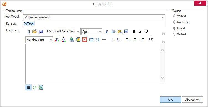Save with the floppy disk icon
The height and width of the screenshot is (107, 208).
coord(41,32)
